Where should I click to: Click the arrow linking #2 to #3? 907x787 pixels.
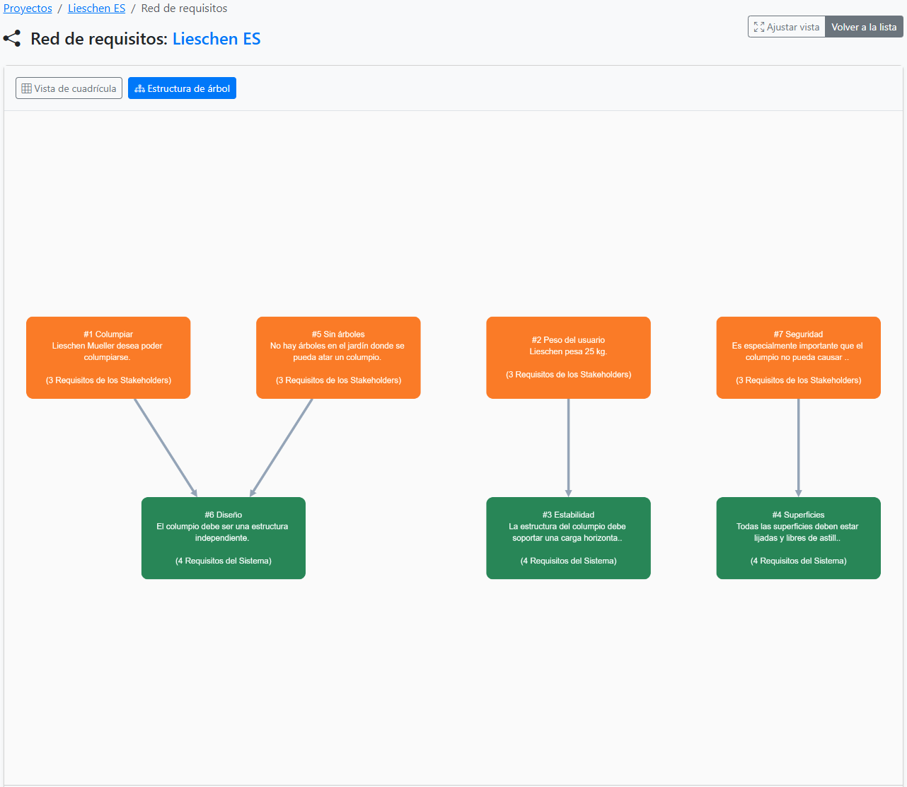(x=568, y=449)
